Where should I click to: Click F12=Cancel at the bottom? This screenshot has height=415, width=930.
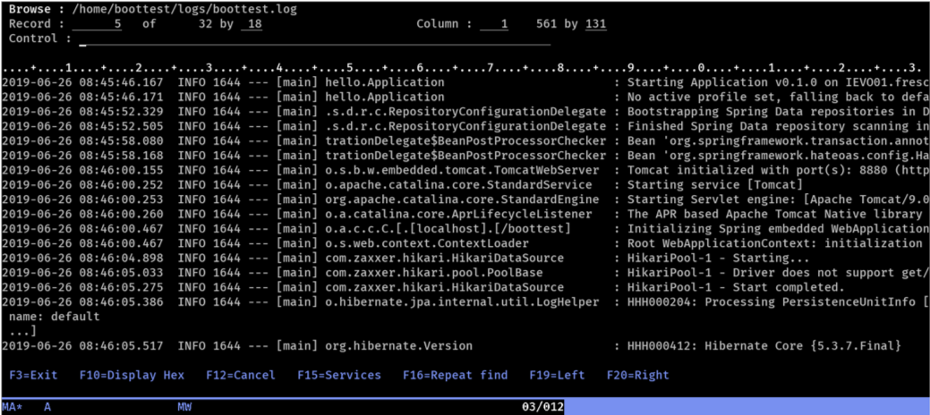click(x=241, y=376)
